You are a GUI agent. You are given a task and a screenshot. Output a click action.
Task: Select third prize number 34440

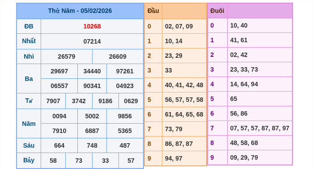pyautogui.click(x=92, y=71)
